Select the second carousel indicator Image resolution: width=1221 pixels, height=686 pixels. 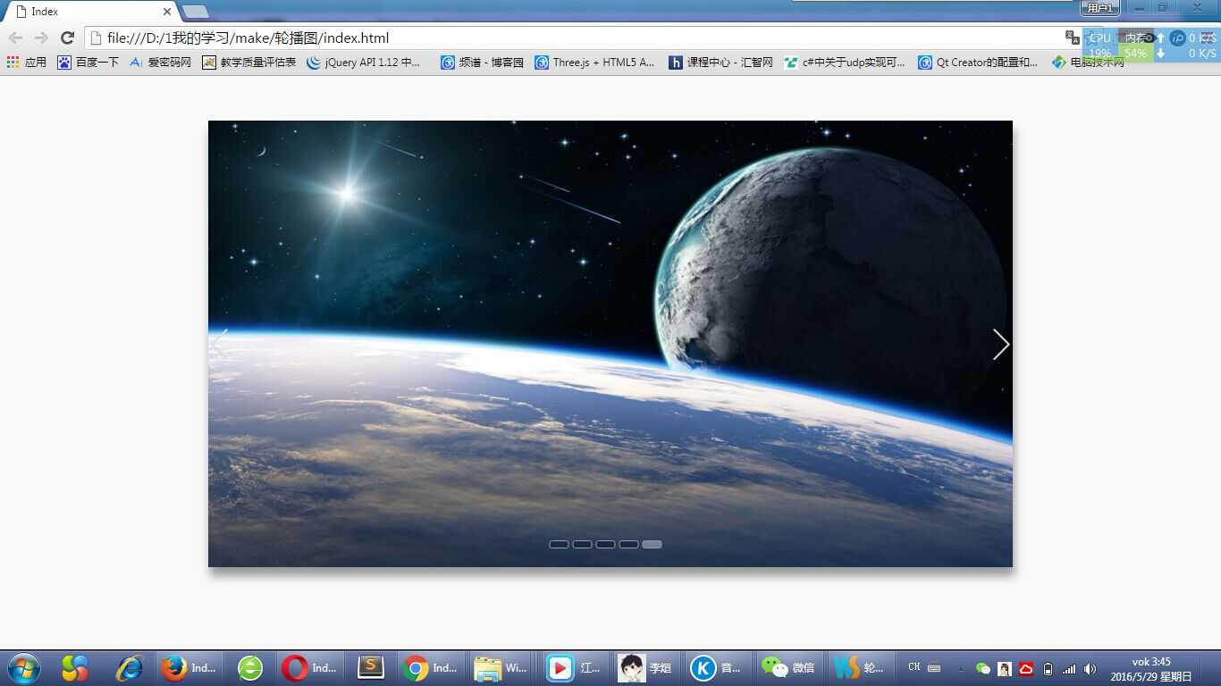tap(583, 544)
